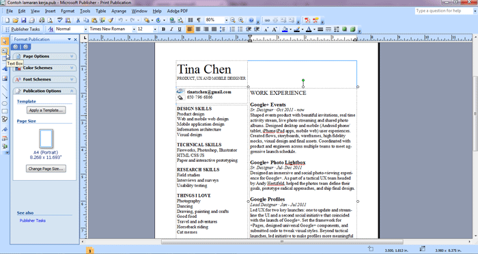
Task: Open the Format Publication pane dropdown arrow
Action: [69, 40]
